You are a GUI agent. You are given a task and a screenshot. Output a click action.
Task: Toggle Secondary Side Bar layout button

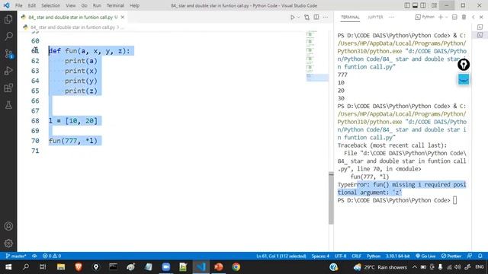click(x=423, y=5)
